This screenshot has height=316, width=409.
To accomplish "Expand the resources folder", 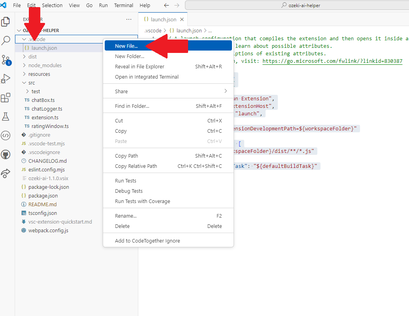I will [24, 74].
